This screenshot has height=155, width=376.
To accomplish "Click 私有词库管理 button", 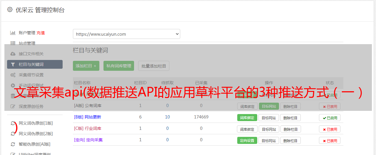I will coord(119,66).
